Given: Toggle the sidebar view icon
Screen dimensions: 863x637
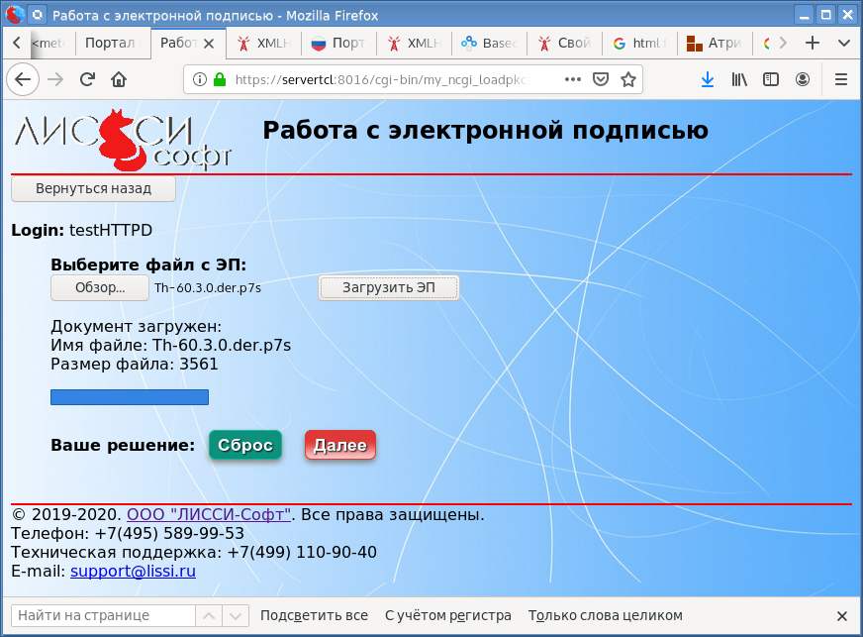Looking at the screenshot, I should coord(771,79).
